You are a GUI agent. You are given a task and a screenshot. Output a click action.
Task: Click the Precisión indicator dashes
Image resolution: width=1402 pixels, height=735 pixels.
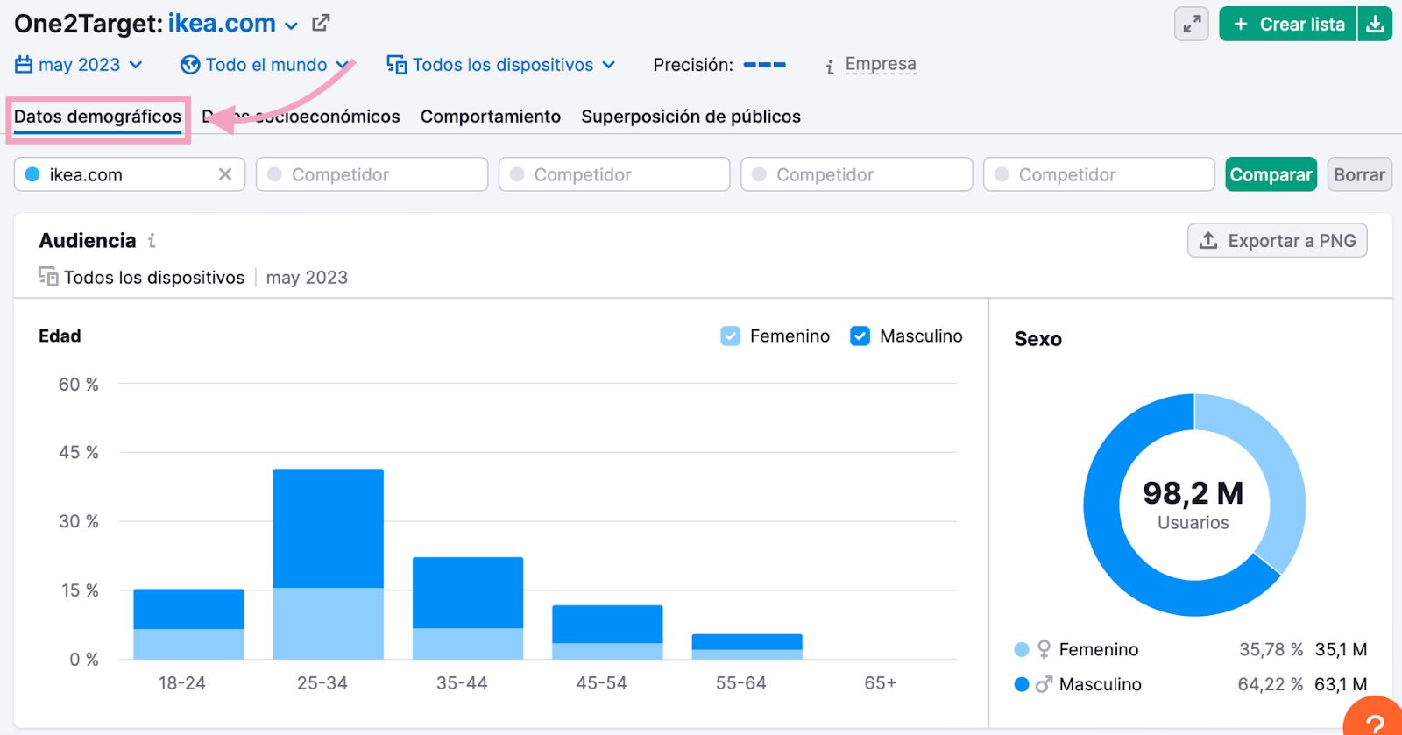pos(764,65)
